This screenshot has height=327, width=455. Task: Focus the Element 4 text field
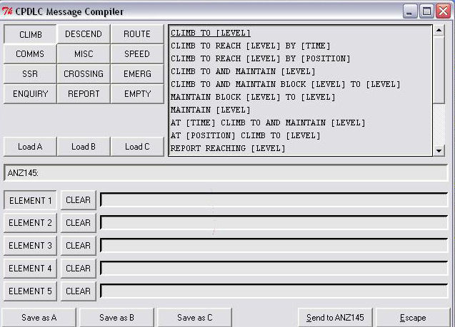274,268
